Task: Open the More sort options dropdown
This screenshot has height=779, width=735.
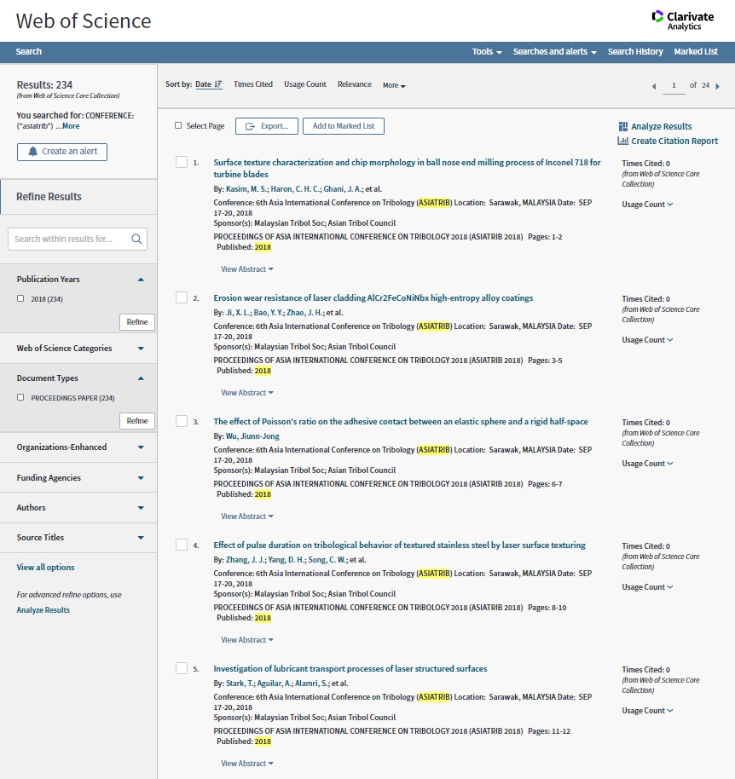Action: pyautogui.click(x=394, y=86)
